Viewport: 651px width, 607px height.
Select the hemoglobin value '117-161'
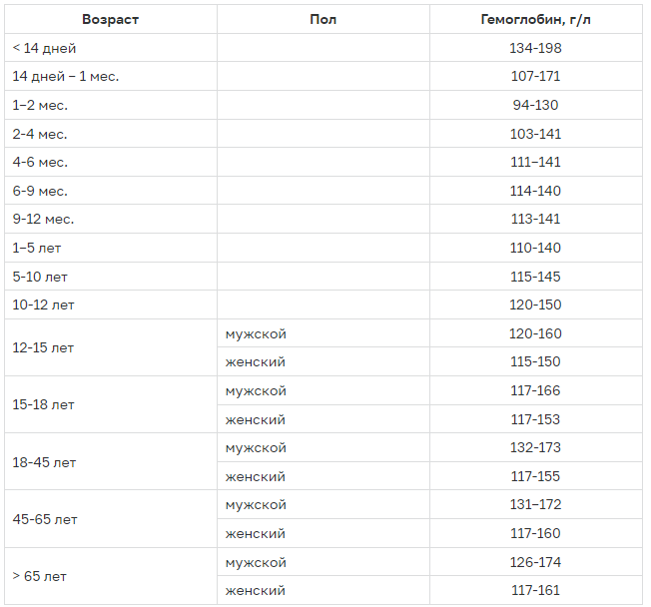(535, 591)
